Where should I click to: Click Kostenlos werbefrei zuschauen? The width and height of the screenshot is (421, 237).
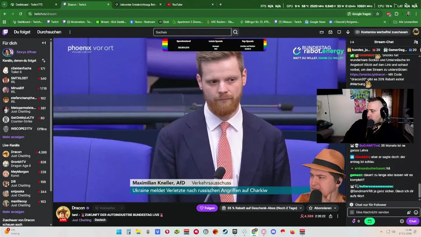[382, 32]
